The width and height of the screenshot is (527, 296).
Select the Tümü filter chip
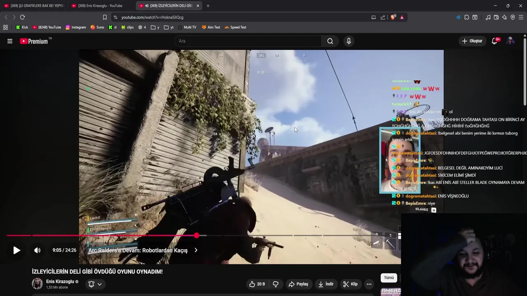(389, 278)
